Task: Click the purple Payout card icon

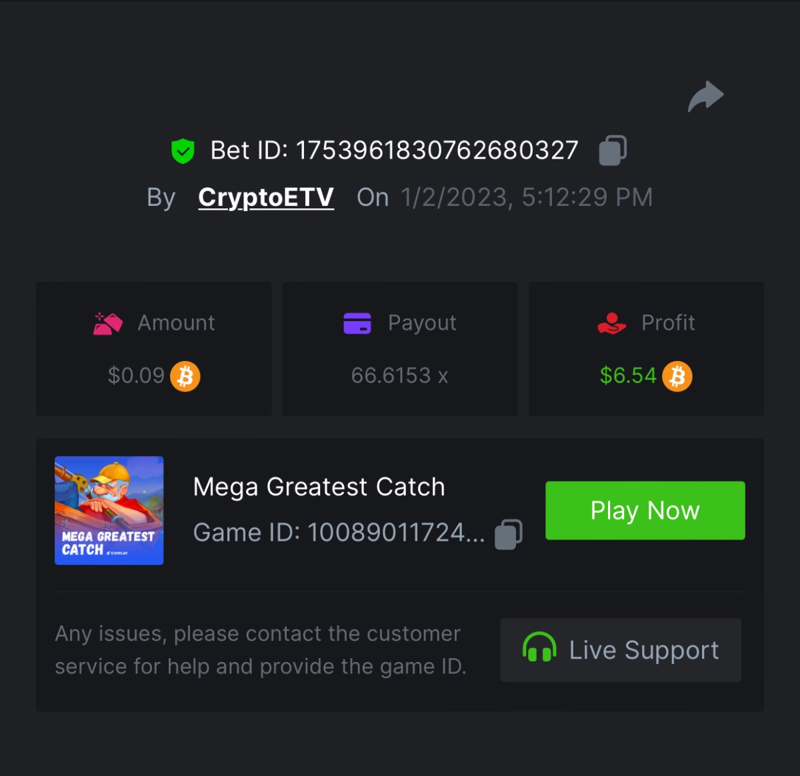Action: [357, 323]
